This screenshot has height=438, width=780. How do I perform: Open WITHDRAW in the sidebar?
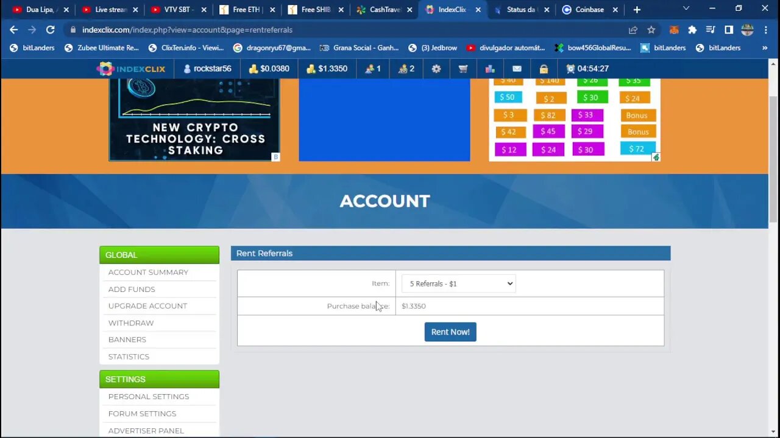(131, 322)
